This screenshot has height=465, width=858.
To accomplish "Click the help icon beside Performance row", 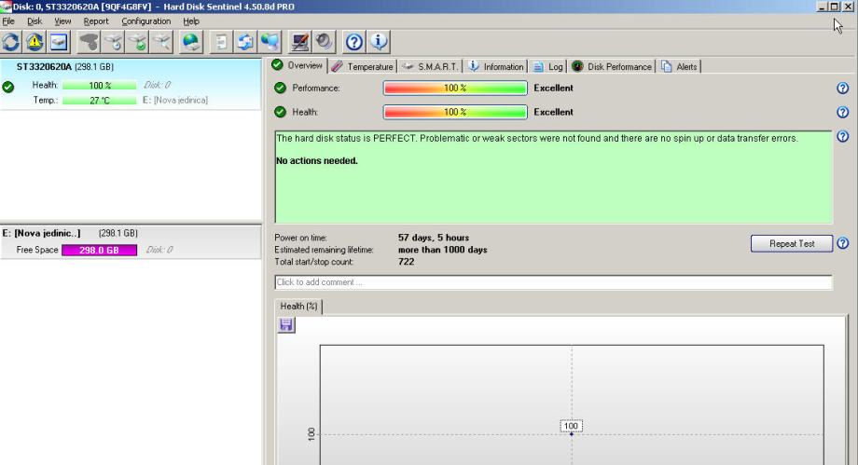I will (x=843, y=89).
